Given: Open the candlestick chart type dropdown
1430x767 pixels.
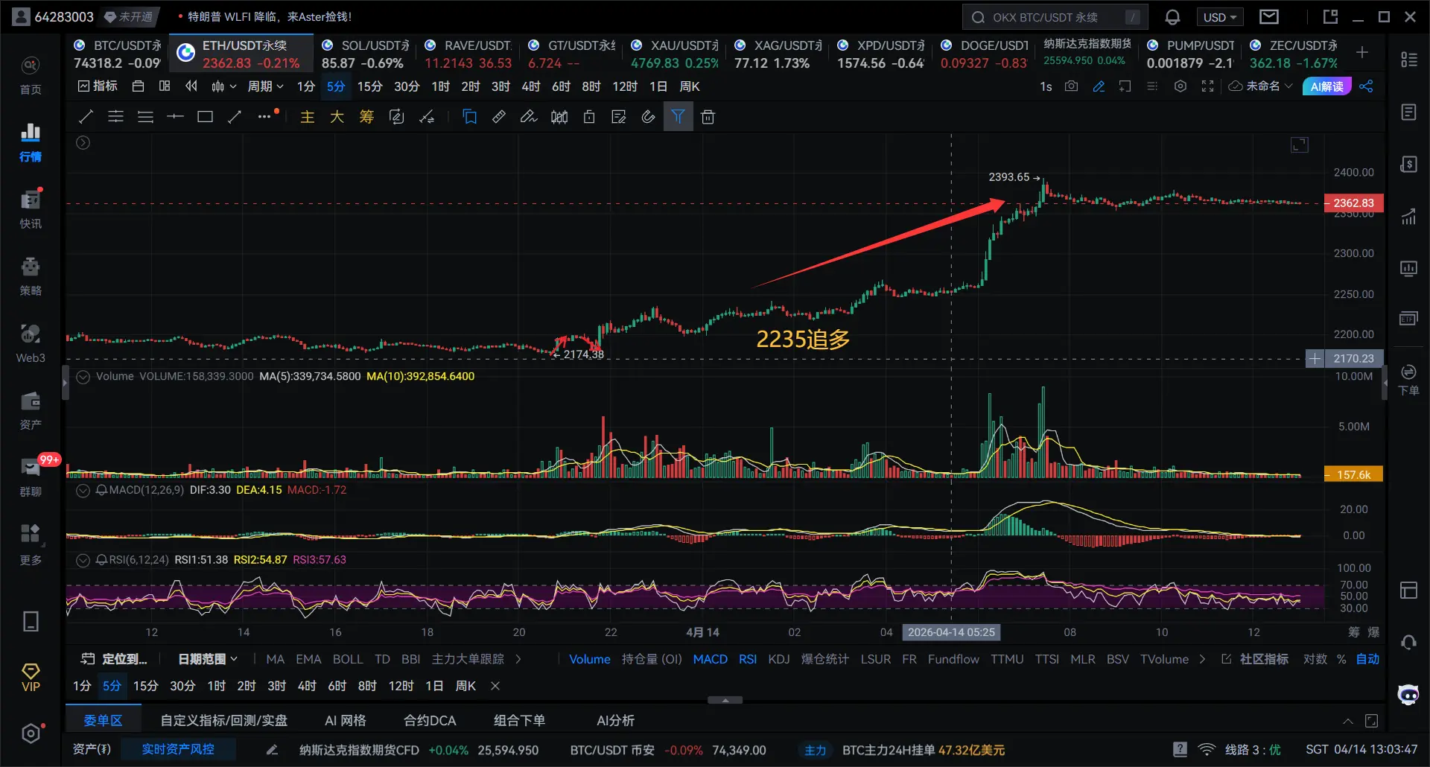Looking at the screenshot, I should pyautogui.click(x=223, y=86).
